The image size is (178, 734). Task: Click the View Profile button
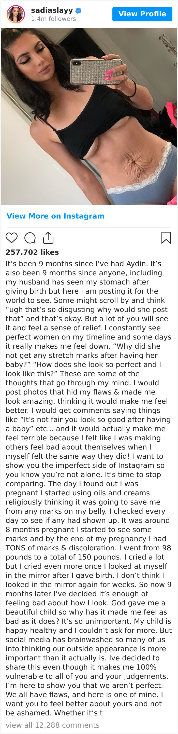point(142,14)
